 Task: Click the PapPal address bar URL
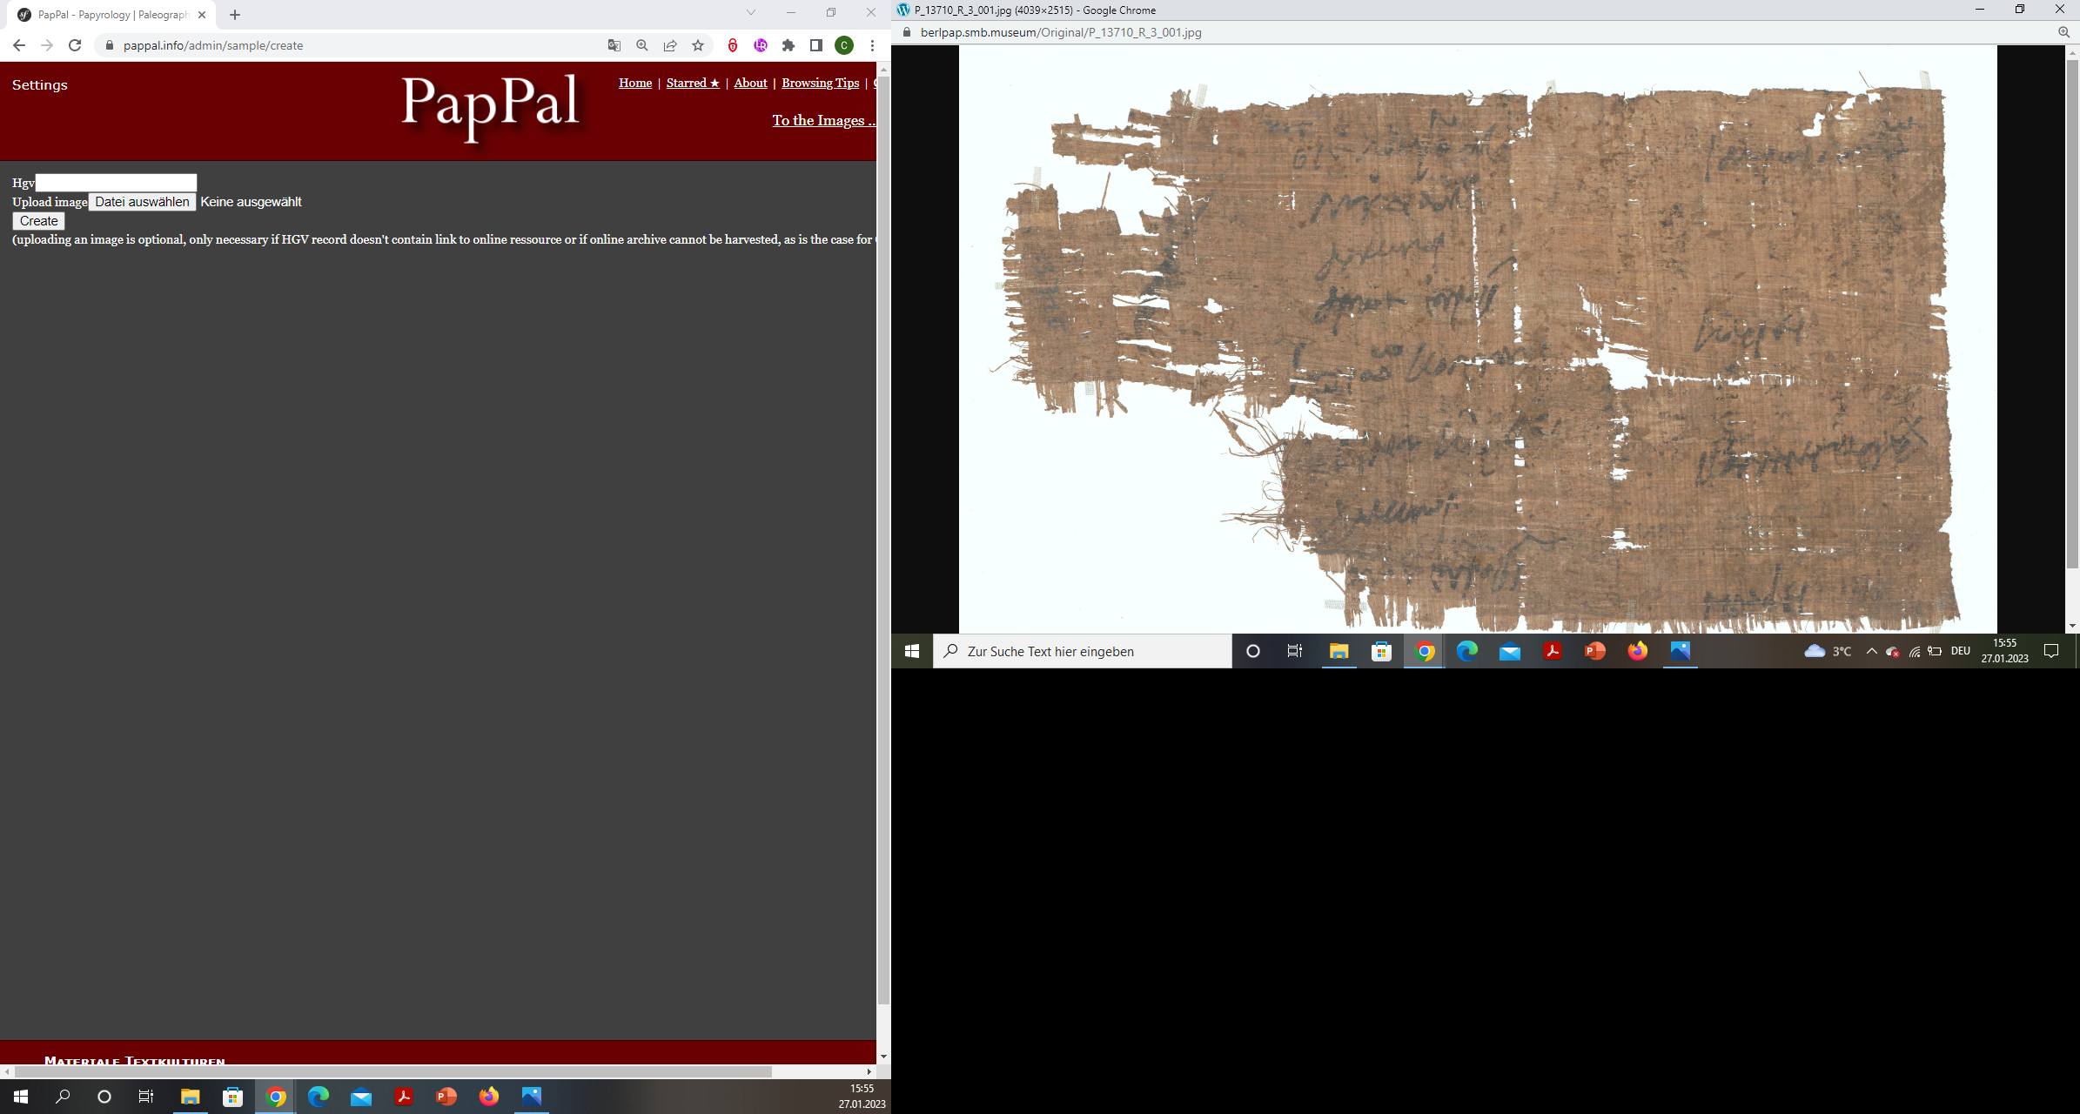tap(213, 45)
